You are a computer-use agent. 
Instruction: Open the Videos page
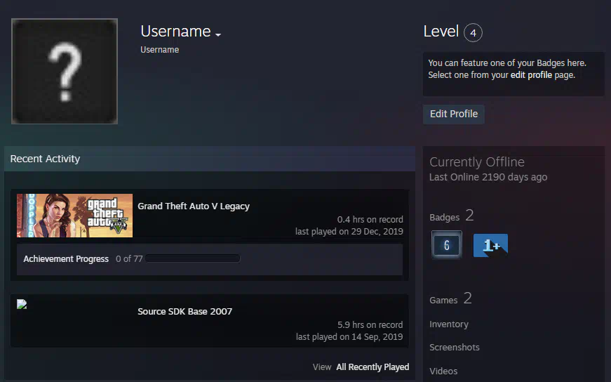click(x=443, y=371)
